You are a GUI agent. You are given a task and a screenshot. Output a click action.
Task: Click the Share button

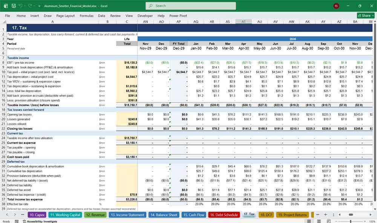tap(366, 15)
